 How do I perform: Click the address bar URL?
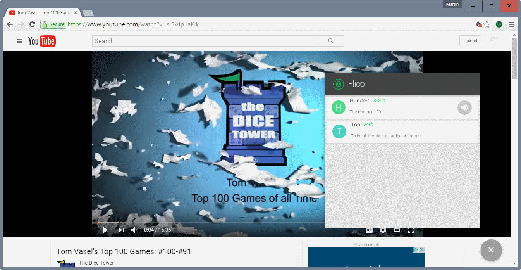point(133,24)
